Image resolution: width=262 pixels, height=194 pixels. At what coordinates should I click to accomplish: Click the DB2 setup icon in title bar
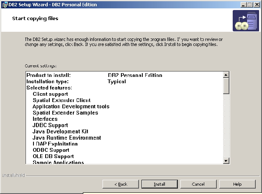[x=5, y=5]
